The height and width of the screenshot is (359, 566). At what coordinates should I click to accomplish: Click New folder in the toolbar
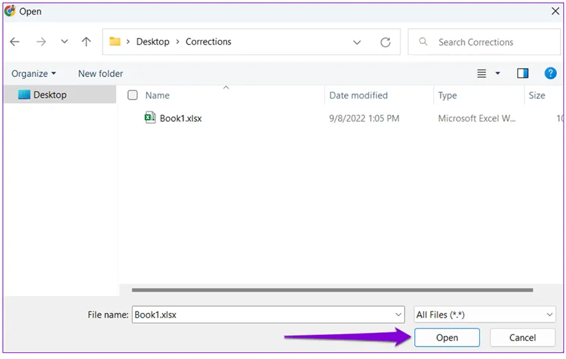(101, 74)
